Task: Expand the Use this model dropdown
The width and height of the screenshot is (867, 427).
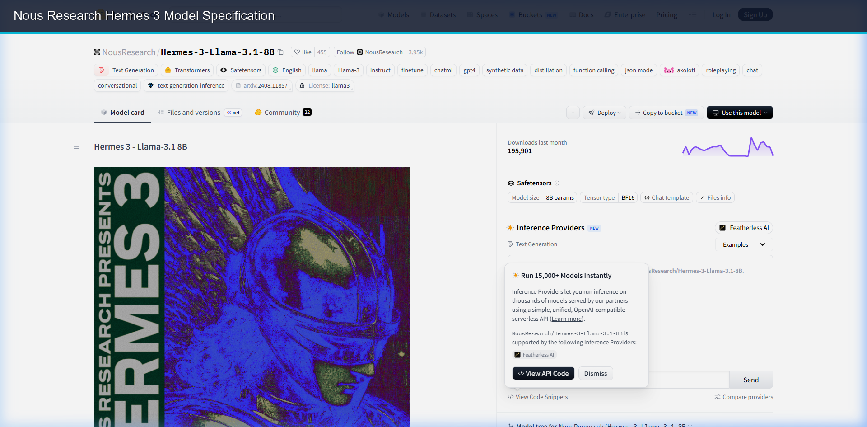Action: click(x=740, y=113)
